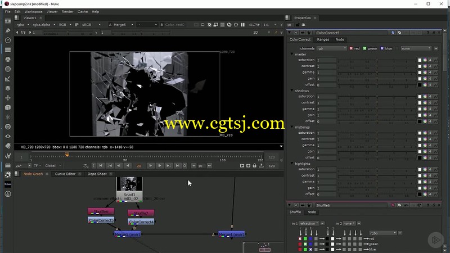The width and height of the screenshot is (450, 253).
Task: Lock the properties panel bin
Action: 298,25
